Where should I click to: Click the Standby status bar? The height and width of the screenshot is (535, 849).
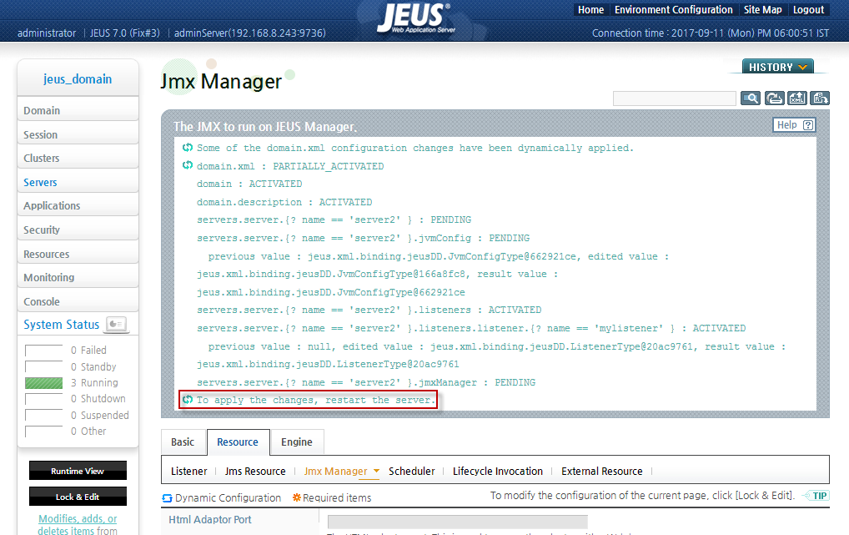click(44, 366)
